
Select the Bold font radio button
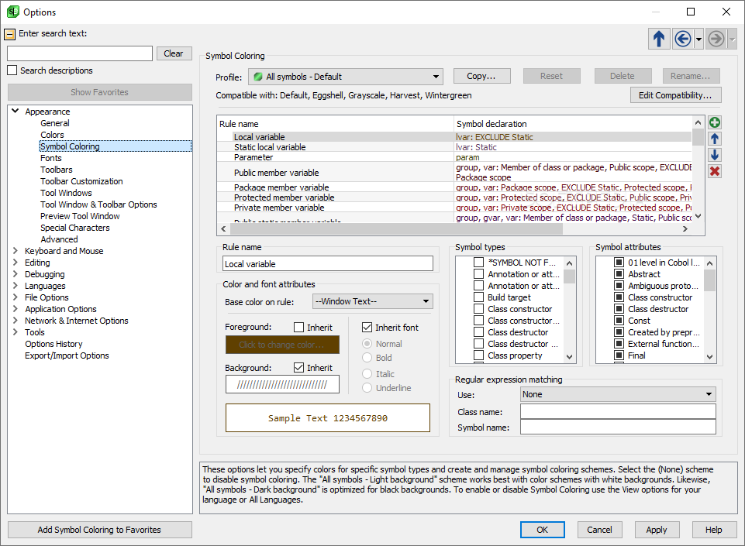point(367,358)
